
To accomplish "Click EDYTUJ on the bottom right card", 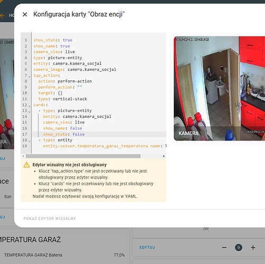I will [x=147, y=248].
